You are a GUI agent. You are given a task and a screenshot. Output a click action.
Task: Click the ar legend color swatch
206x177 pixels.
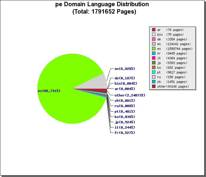click(154, 29)
